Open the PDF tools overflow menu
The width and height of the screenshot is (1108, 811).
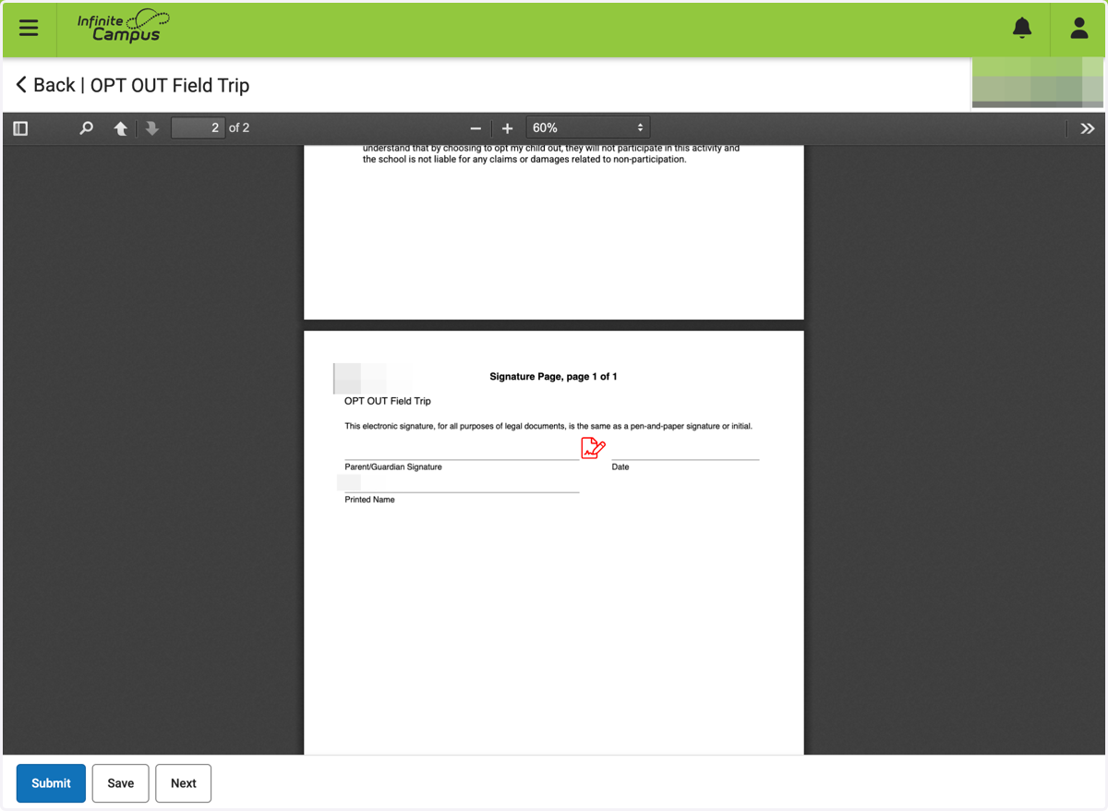1088,128
